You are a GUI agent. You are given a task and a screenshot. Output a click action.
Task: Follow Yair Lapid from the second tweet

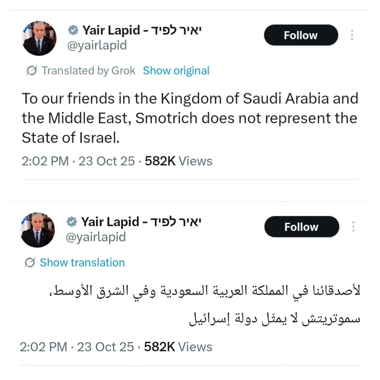[302, 227]
